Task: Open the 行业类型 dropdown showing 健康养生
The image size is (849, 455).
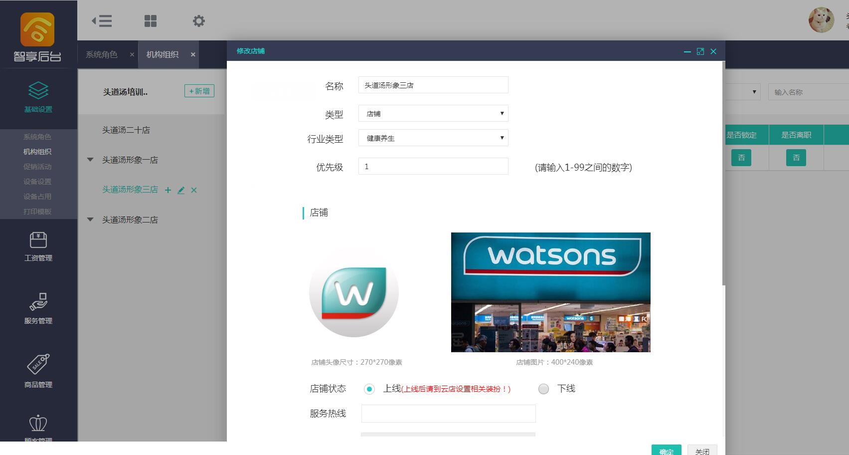Action: coord(433,138)
